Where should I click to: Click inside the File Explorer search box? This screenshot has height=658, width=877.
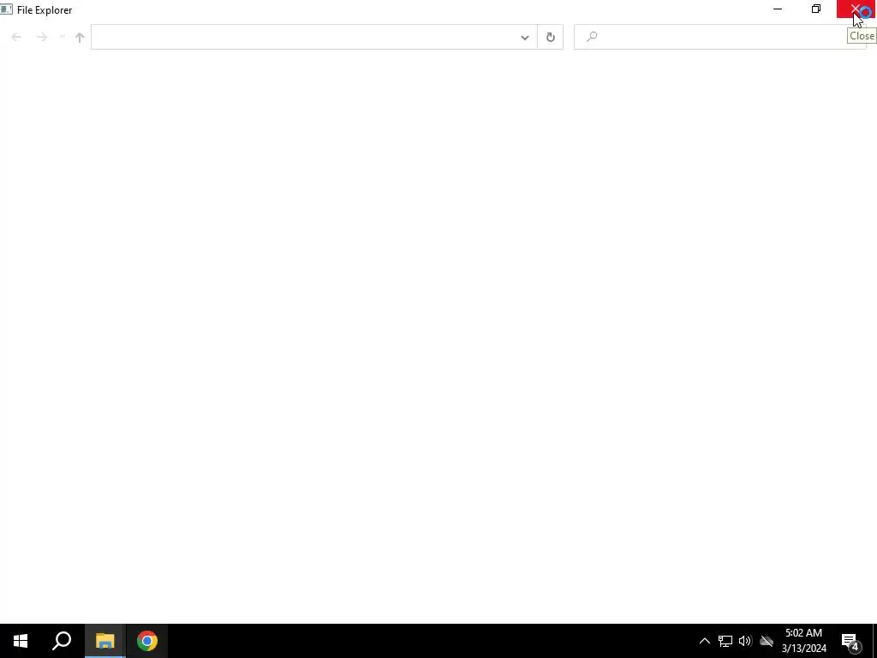click(x=719, y=37)
